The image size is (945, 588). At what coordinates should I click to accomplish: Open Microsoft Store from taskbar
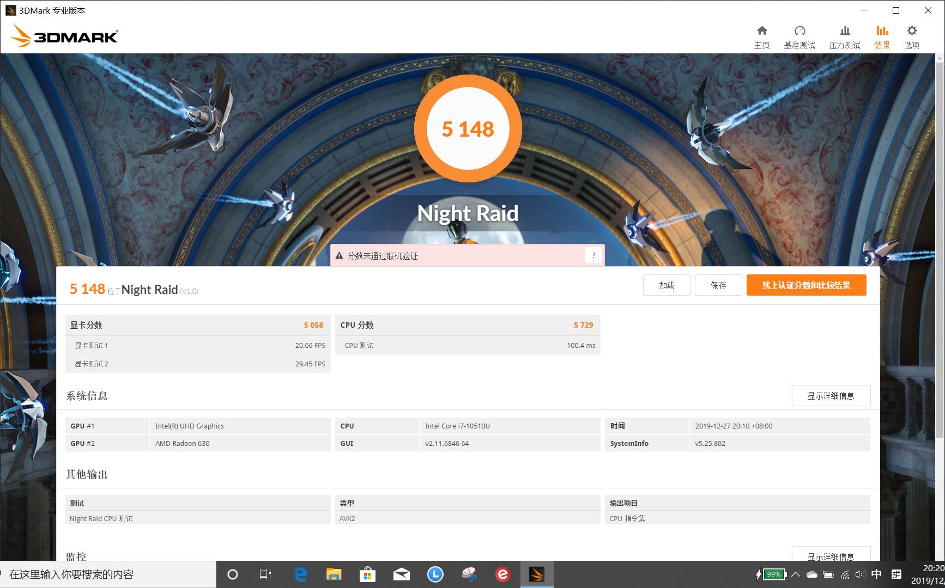(367, 574)
